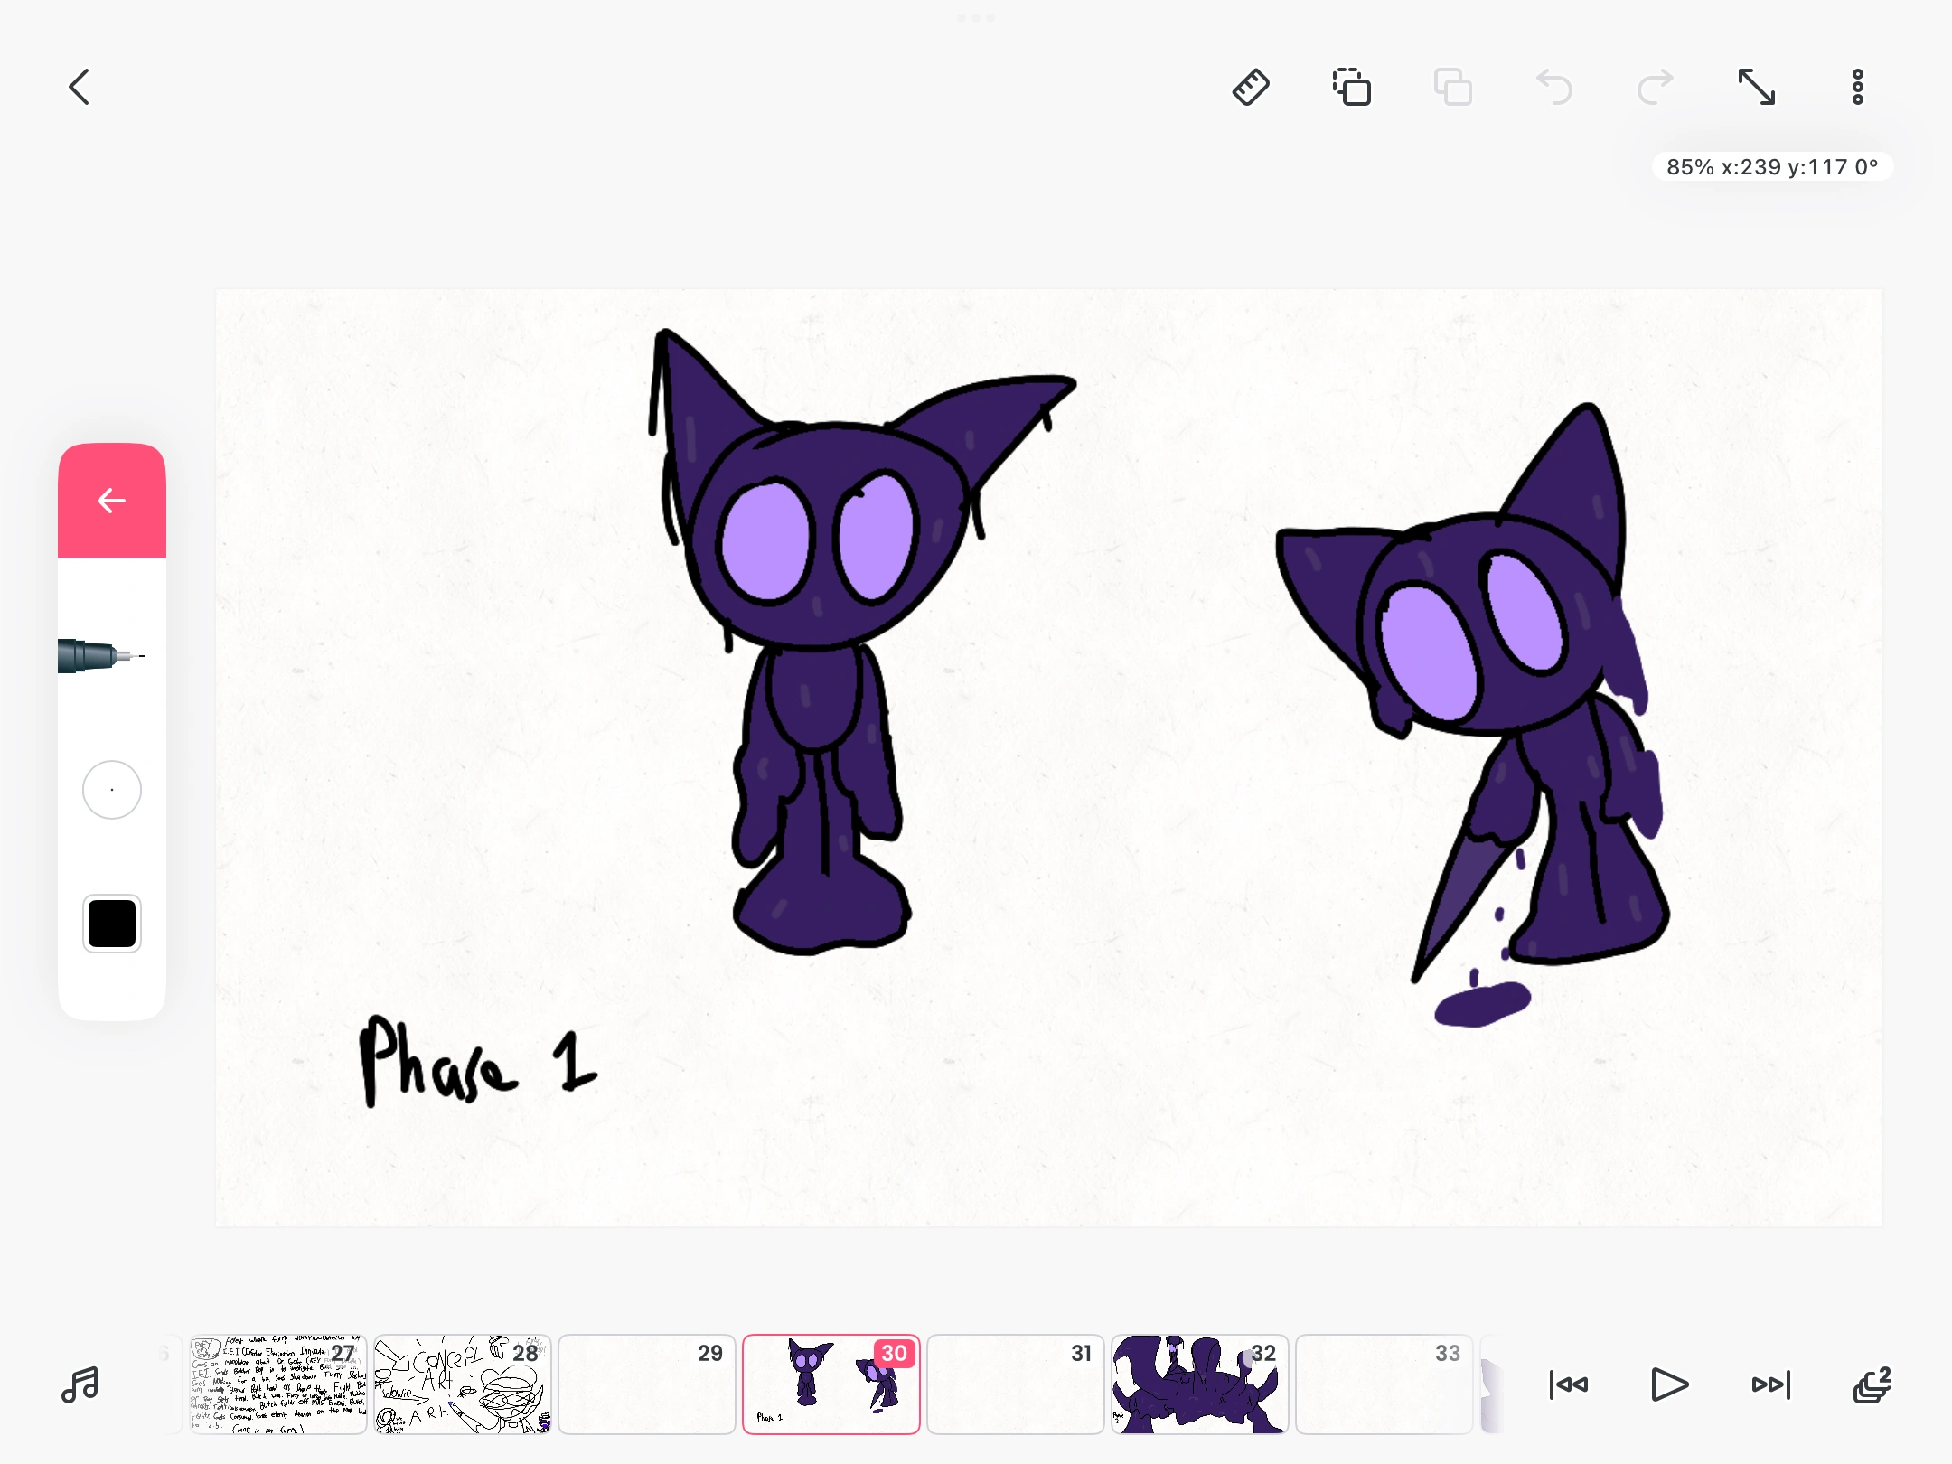This screenshot has width=1952, height=1464.
Task: Jump to the last frame
Action: tap(1770, 1384)
